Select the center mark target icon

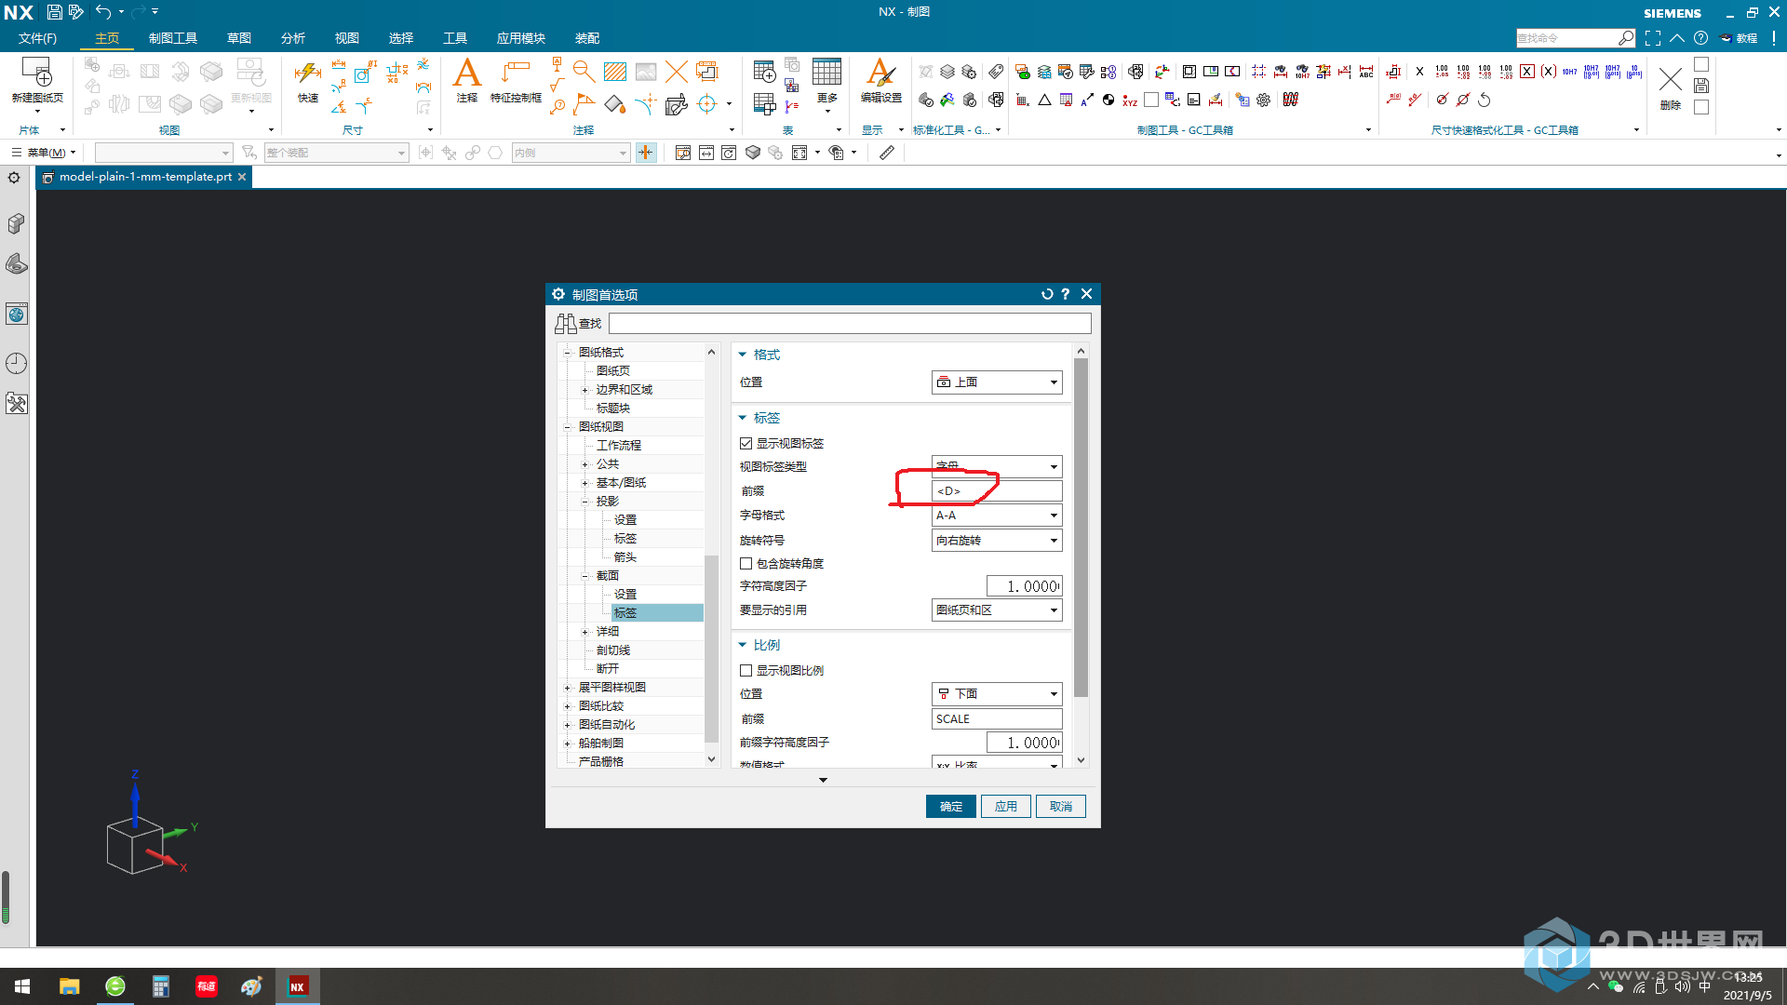click(x=707, y=104)
